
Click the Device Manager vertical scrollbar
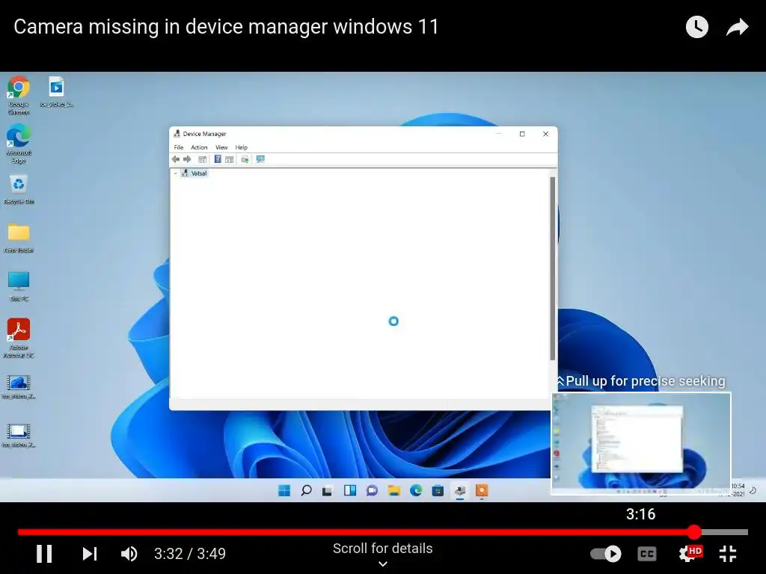click(x=553, y=268)
